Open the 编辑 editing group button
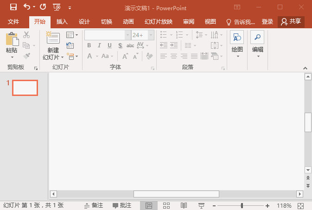Image resolution: width=312 pixels, height=210 pixels. pos(257,44)
